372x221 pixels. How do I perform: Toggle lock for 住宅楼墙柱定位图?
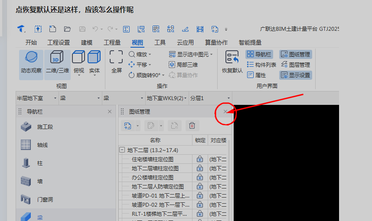click(x=200, y=159)
